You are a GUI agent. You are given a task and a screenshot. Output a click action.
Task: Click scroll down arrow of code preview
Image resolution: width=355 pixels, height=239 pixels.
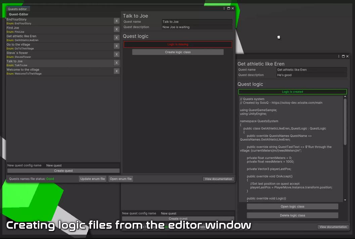[345, 200]
